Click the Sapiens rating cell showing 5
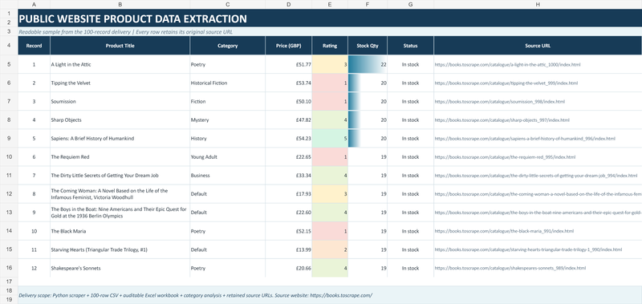The image size is (642, 304). tap(330, 138)
